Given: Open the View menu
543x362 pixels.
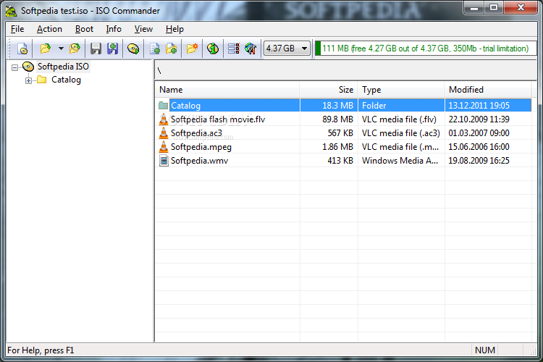Looking at the screenshot, I should [x=143, y=29].
